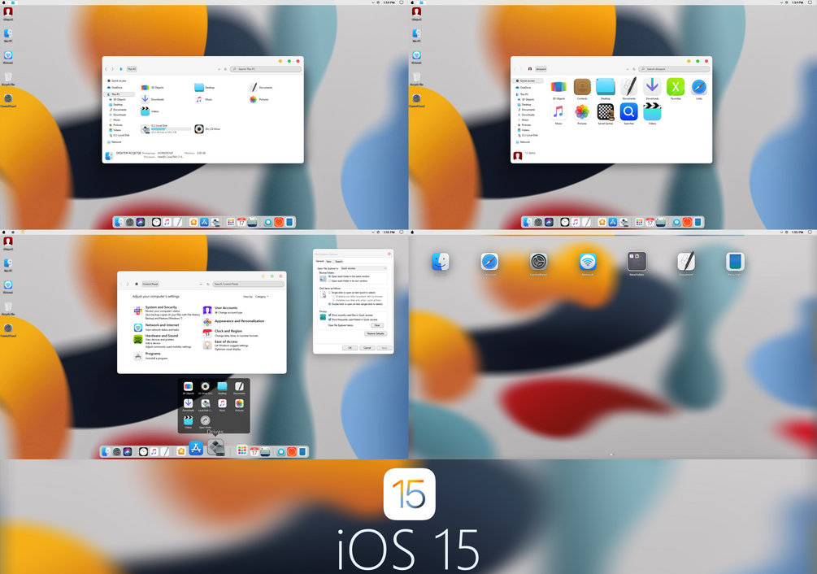The height and width of the screenshot is (574, 817).
Task: Select Single-click to open an item
Action: point(352,293)
